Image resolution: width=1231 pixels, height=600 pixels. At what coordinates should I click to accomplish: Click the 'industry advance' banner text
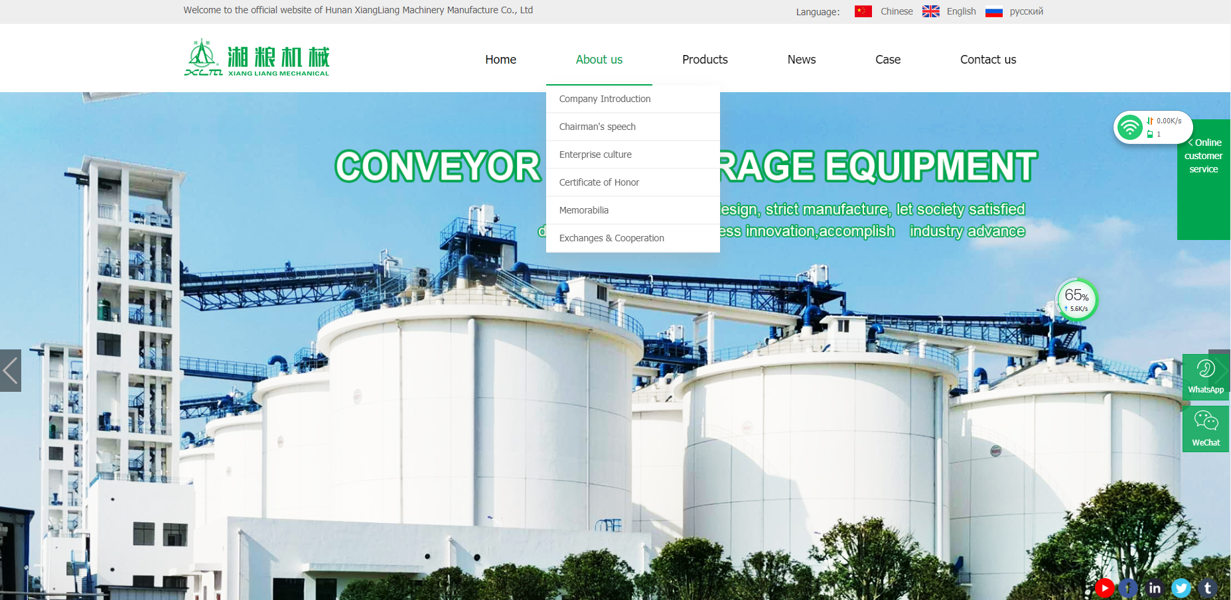[968, 231]
